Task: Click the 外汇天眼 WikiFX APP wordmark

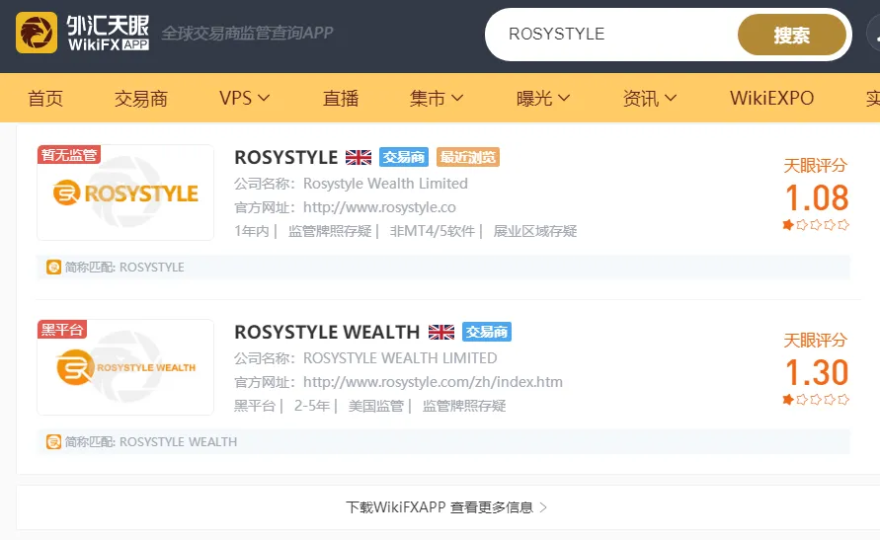Action: click(x=109, y=34)
